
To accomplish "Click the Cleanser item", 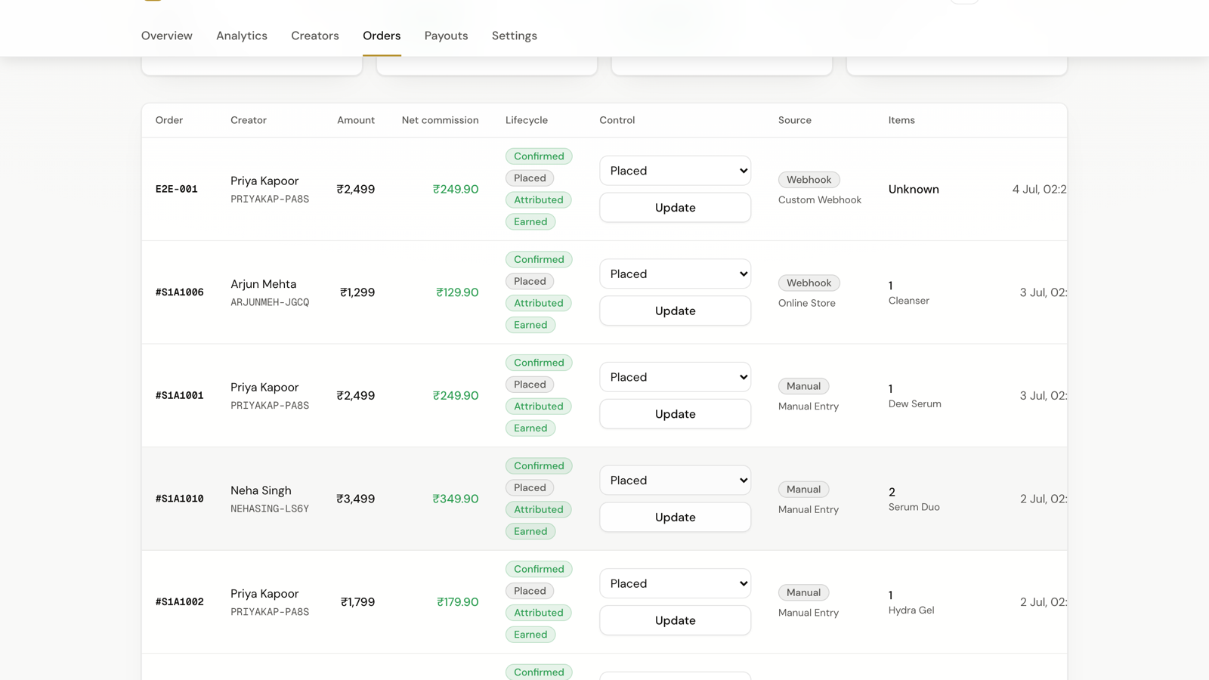I will click(909, 301).
